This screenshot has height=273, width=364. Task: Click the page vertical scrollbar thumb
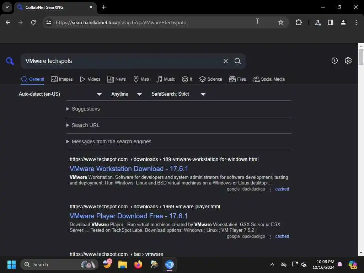point(361,57)
